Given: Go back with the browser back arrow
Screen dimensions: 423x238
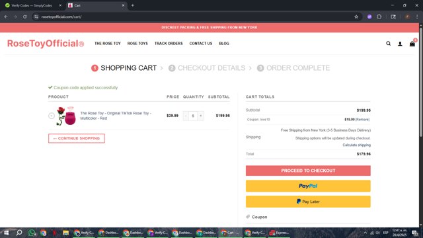Looking at the screenshot, I should click(x=6, y=17).
